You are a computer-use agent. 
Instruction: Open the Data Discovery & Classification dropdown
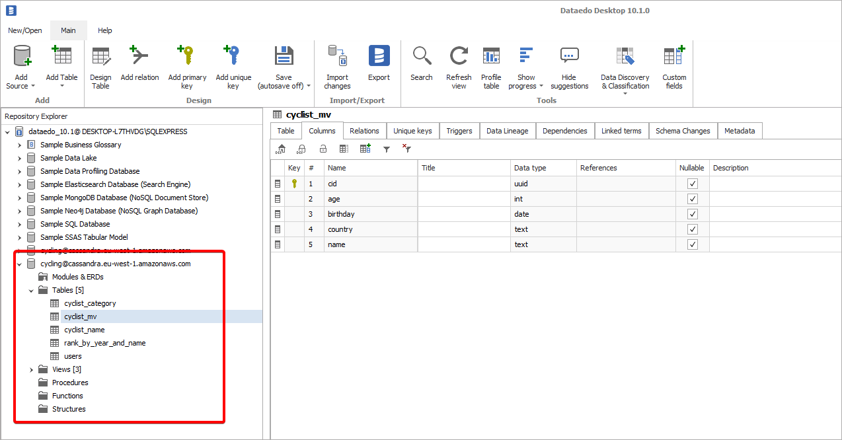625,94
